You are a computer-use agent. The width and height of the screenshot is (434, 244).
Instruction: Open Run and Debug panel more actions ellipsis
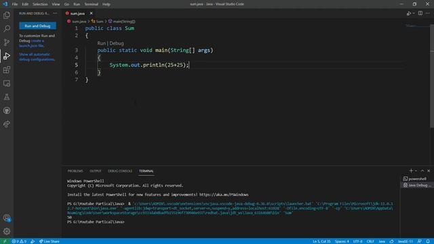(x=56, y=14)
